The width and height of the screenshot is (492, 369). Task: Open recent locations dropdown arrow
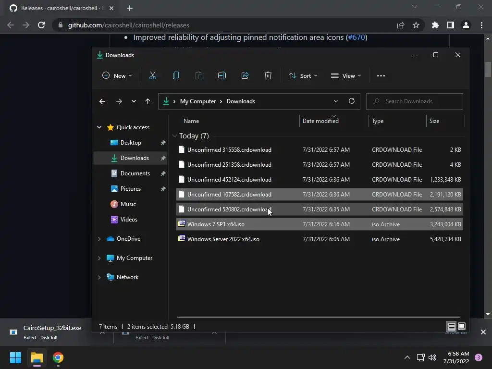tap(134, 101)
